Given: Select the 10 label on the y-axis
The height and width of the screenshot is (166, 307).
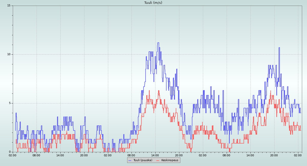Looking at the screenshot, I should [9, 54].
